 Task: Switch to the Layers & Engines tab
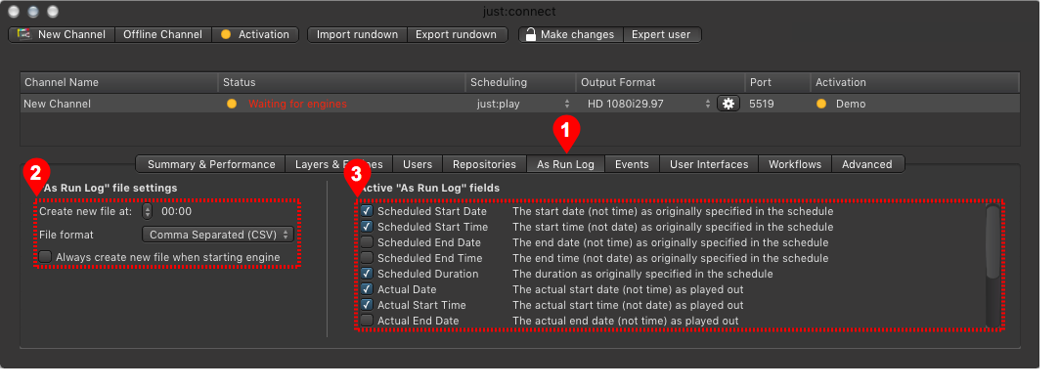(339, 164)
